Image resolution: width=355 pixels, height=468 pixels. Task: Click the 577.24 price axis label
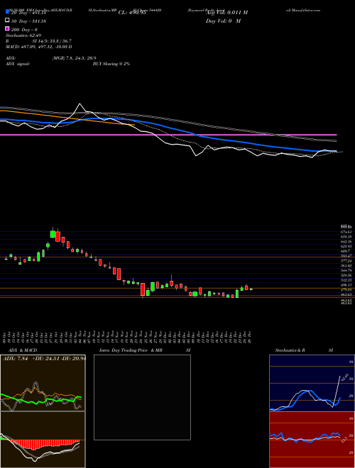tap(346, 260)
